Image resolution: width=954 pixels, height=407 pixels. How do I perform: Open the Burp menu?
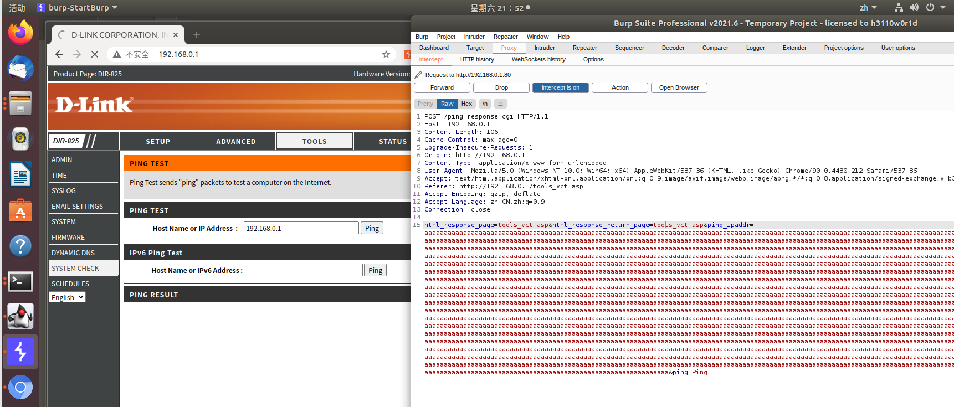coord(422,37)
